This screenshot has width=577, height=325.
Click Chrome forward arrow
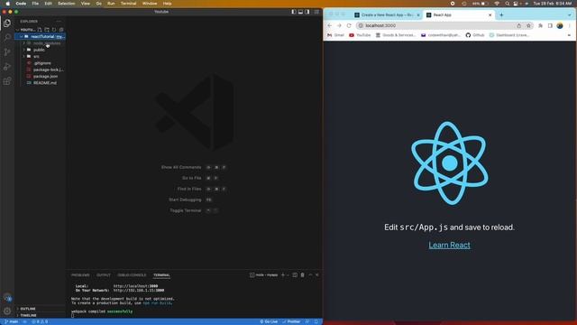[x=339, y=25]
